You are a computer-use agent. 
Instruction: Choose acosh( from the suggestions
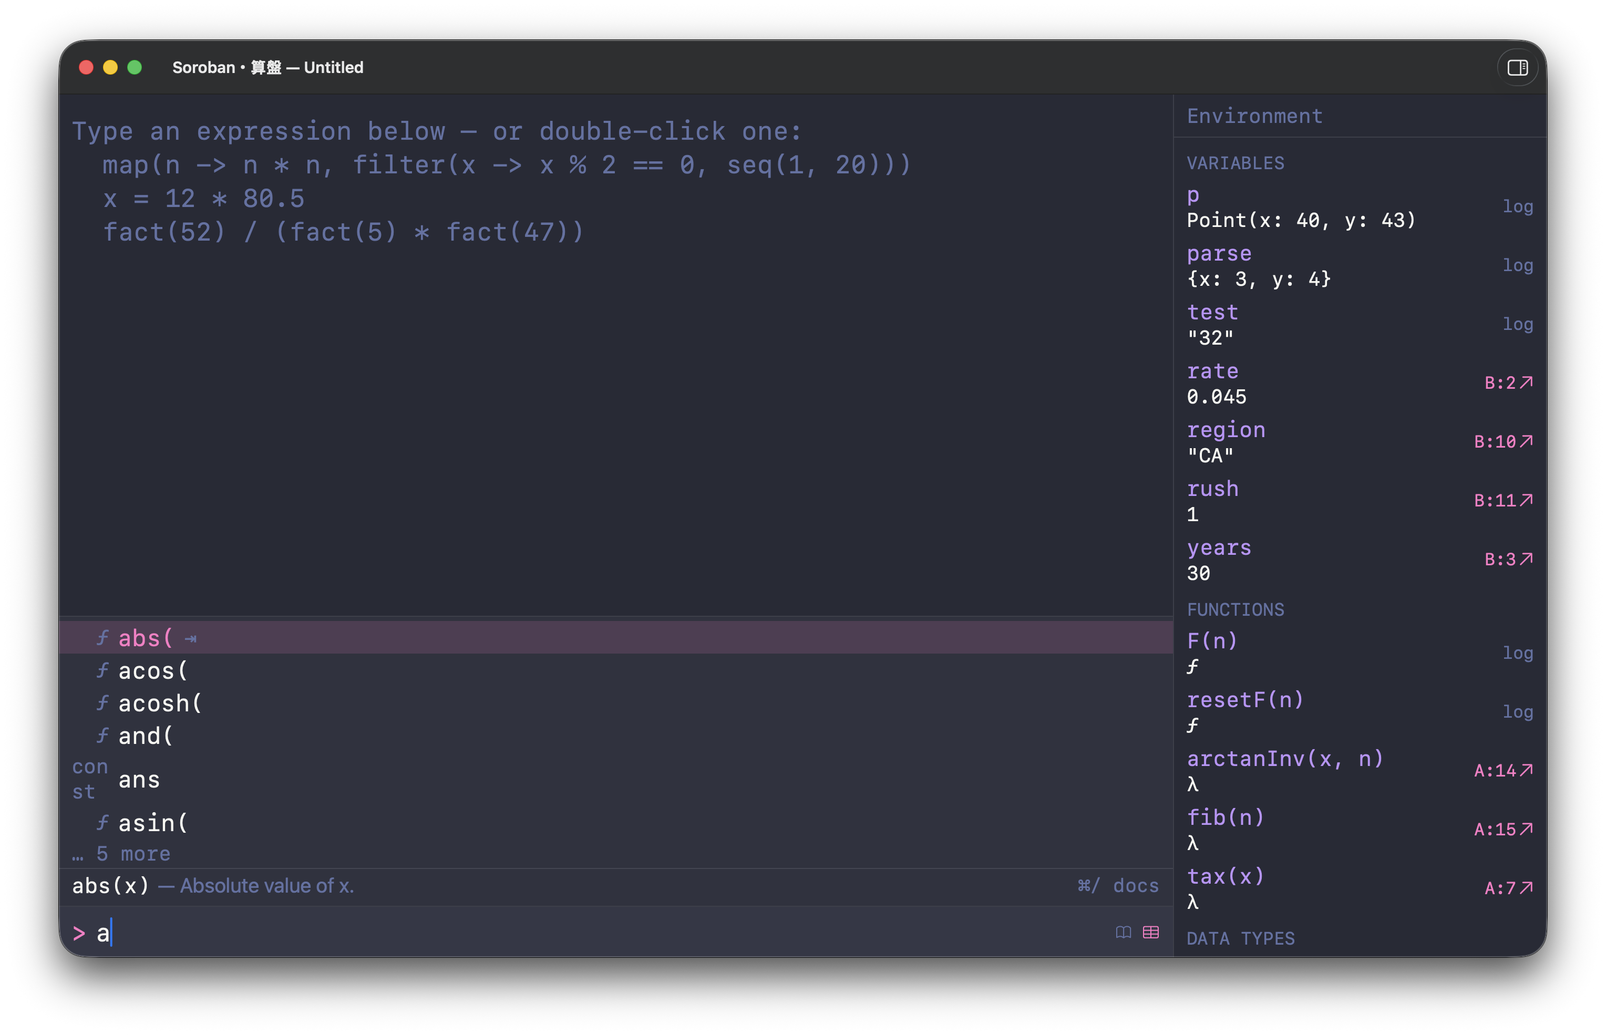click(x=616, y=703)
